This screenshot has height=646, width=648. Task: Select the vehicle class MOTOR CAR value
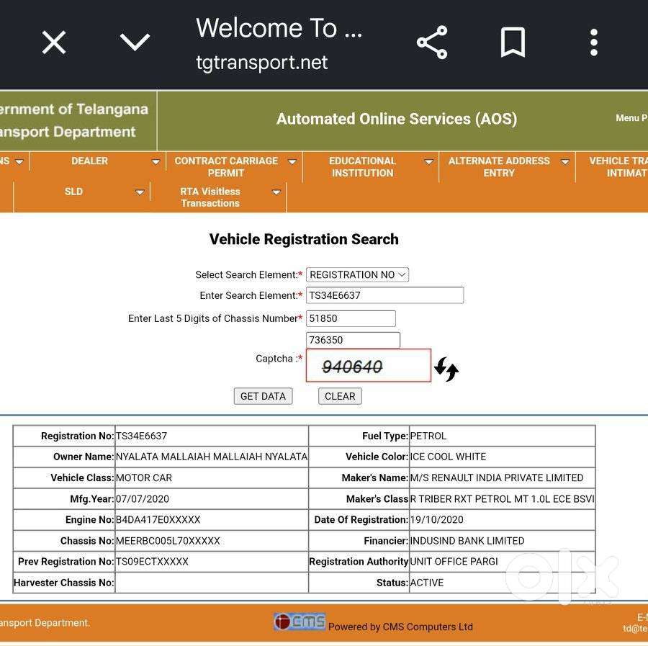[144, 477]
